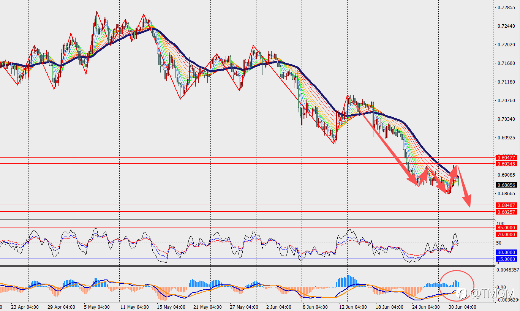Select the 24 Jun 04:00 time label
This screenshot has width=520, height=311.
coord(426,307)
